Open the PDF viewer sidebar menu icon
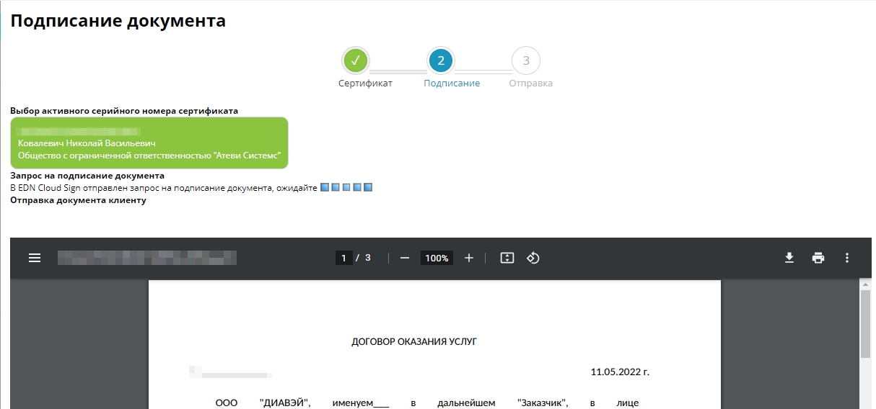The image size is (876, 409). 35,258
